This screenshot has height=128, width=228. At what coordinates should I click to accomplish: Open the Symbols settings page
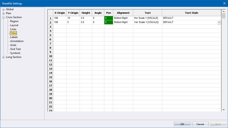15,53
